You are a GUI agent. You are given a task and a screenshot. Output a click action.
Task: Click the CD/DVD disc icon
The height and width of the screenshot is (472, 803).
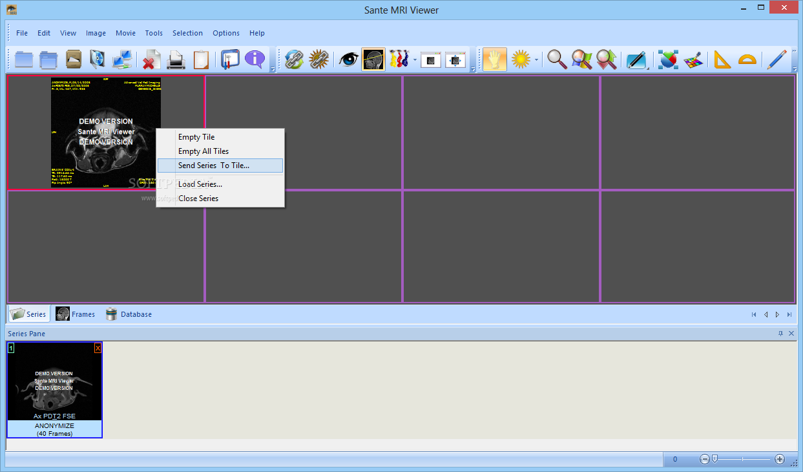point(98,59)
